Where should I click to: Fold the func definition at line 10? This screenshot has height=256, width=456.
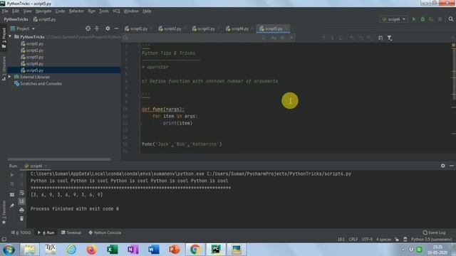[140, 109]
